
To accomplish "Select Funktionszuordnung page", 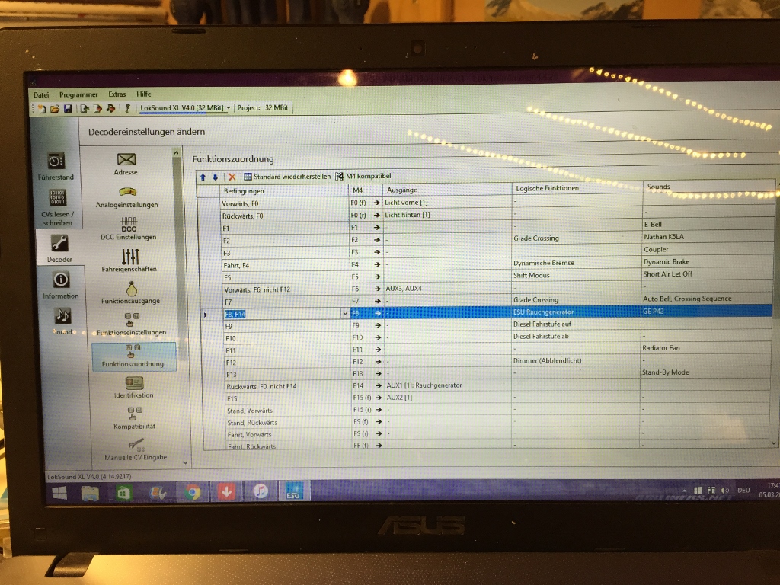I will coord(133,356).
